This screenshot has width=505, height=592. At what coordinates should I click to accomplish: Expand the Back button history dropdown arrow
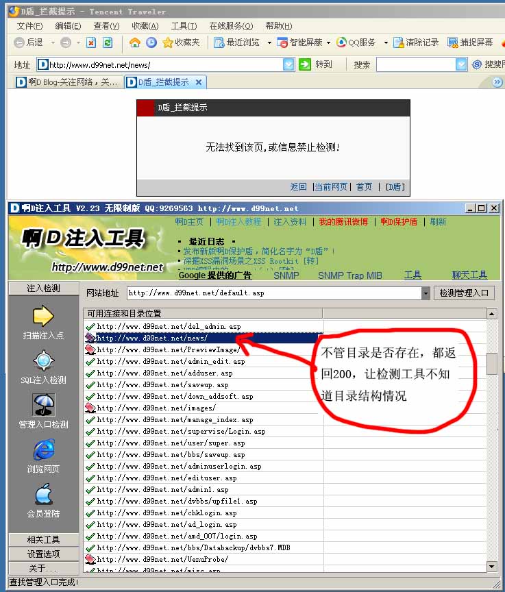tap(53, 42)
